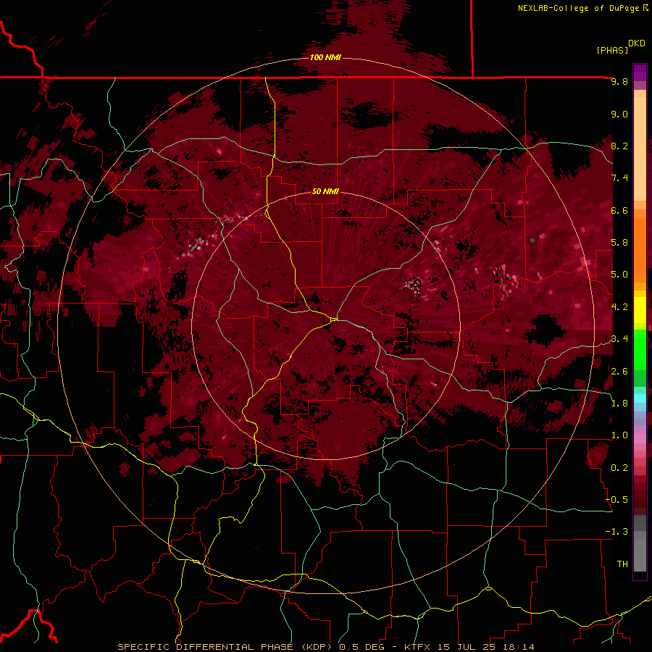Select the 9.8 value on the color scale

[x=619, y=82]
